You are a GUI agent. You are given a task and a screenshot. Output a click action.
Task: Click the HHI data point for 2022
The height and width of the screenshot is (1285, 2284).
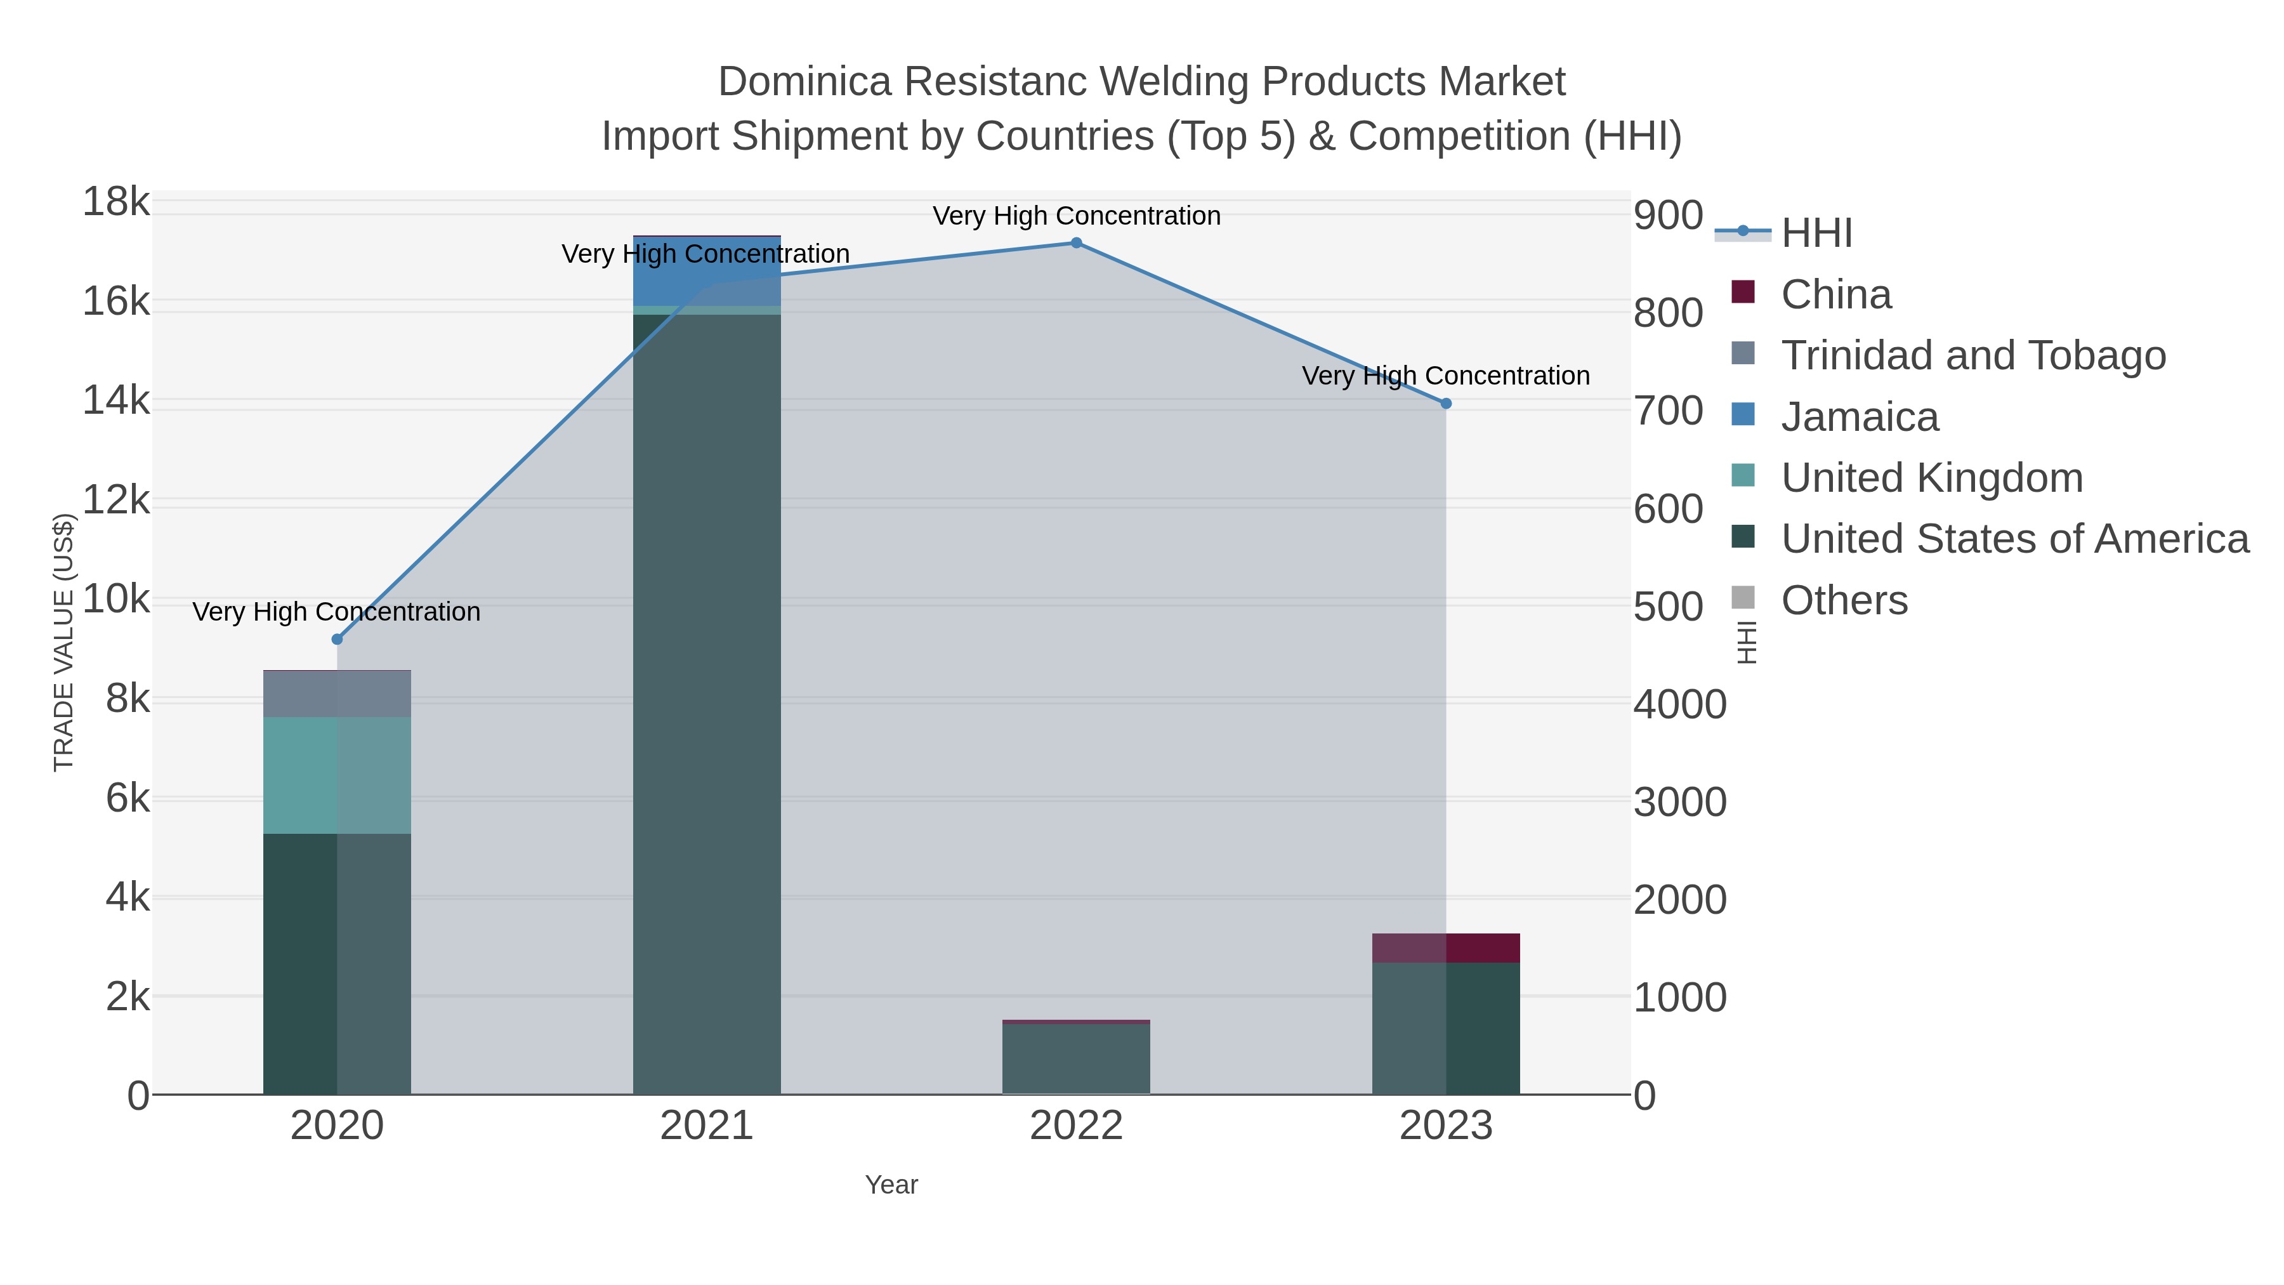1077,243
